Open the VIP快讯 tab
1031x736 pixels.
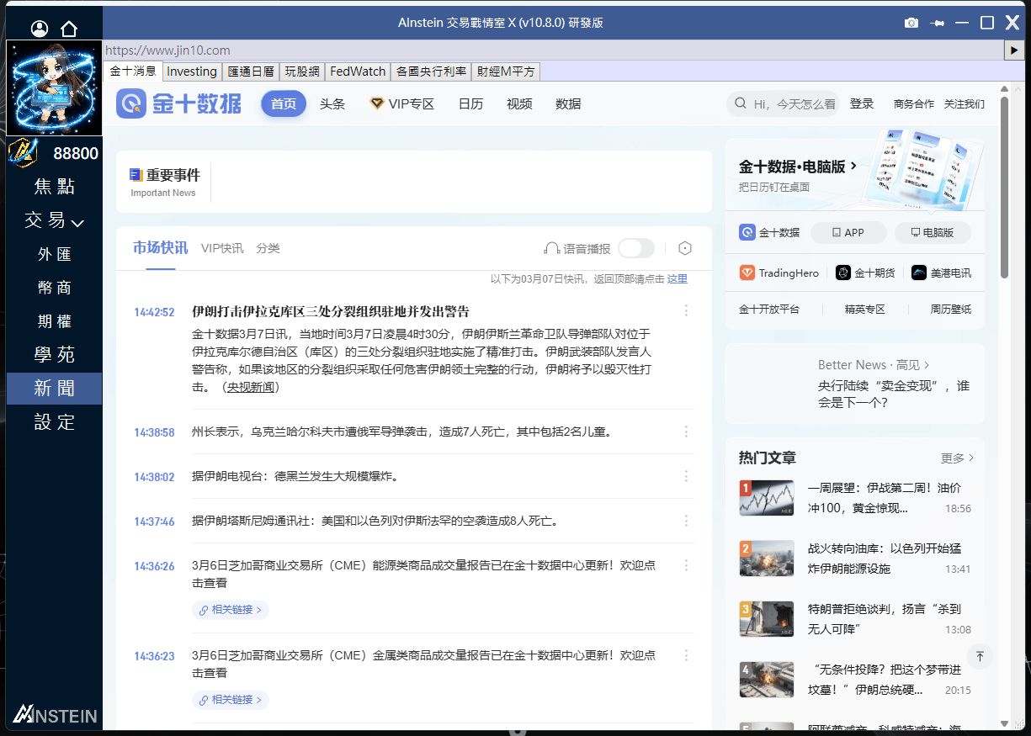click(x=222, y=248)
